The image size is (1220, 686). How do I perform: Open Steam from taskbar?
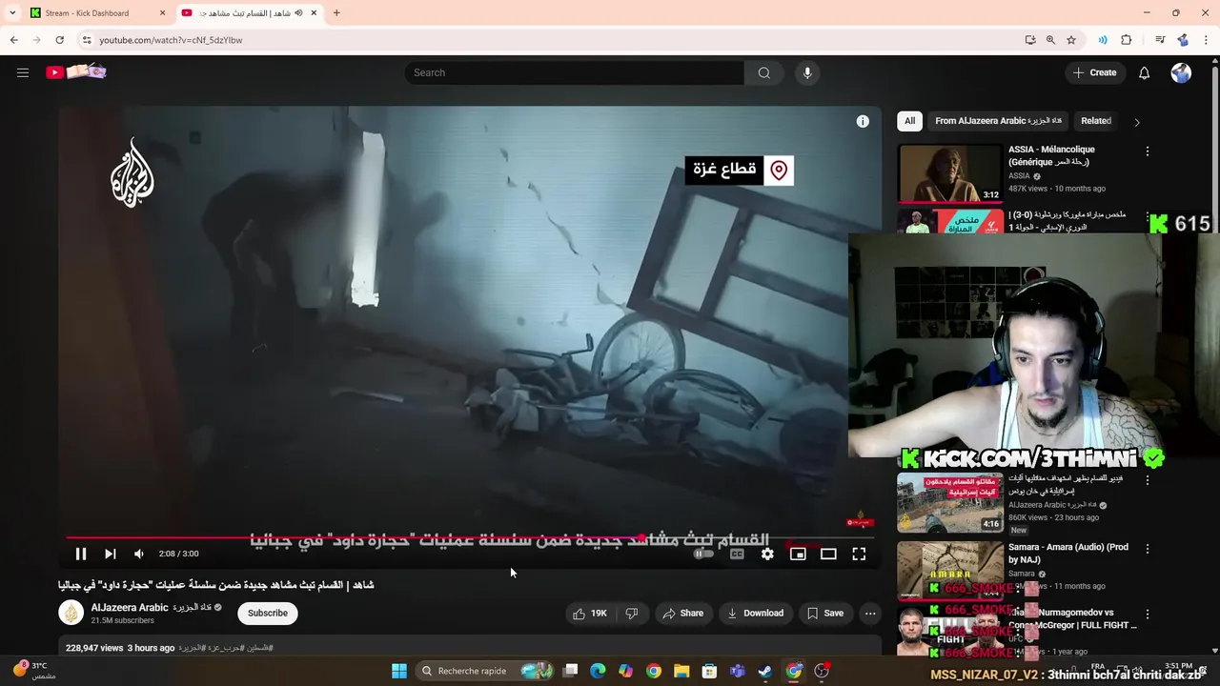764,671
